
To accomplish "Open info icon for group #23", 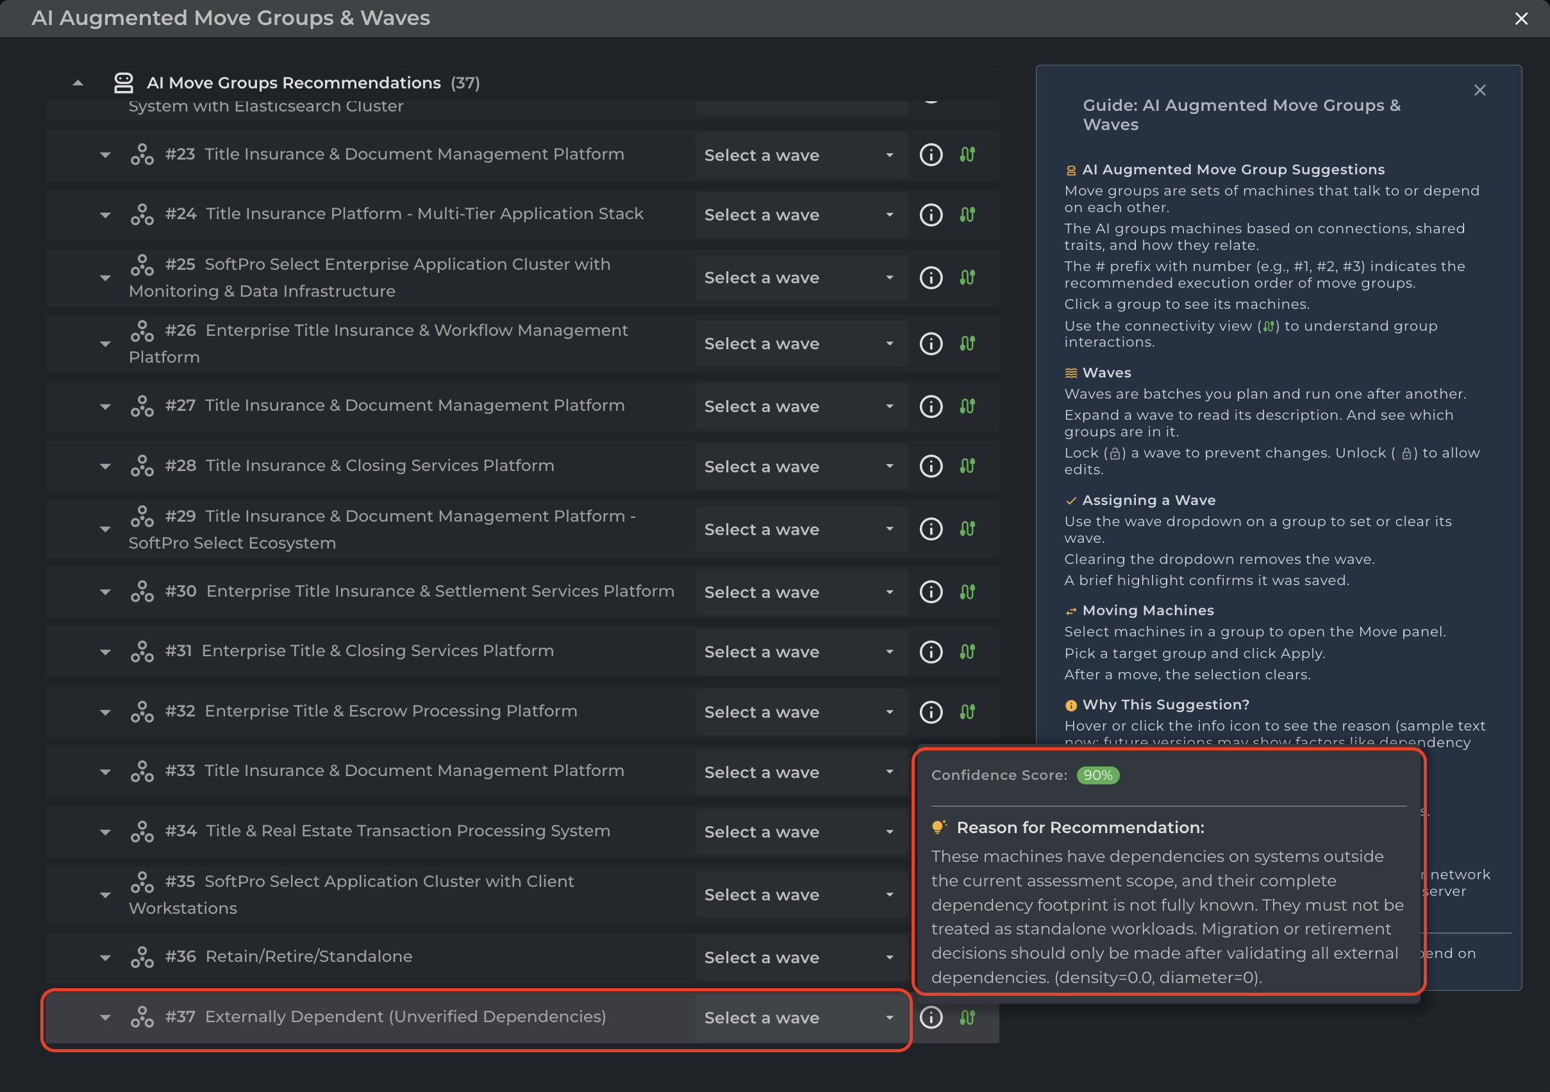I will (x=931, y=154).
